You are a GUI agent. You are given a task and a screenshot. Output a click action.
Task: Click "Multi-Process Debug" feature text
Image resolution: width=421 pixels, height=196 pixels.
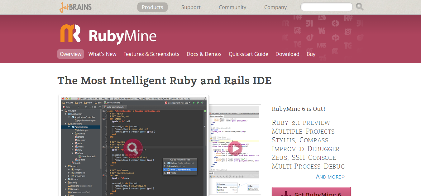point(308,166)
